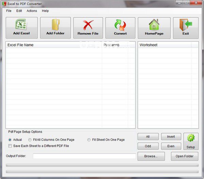The width and height of the screenshot is (204, 179).
Task: Select the Actual radio button
Action: (x=10, y=140)
